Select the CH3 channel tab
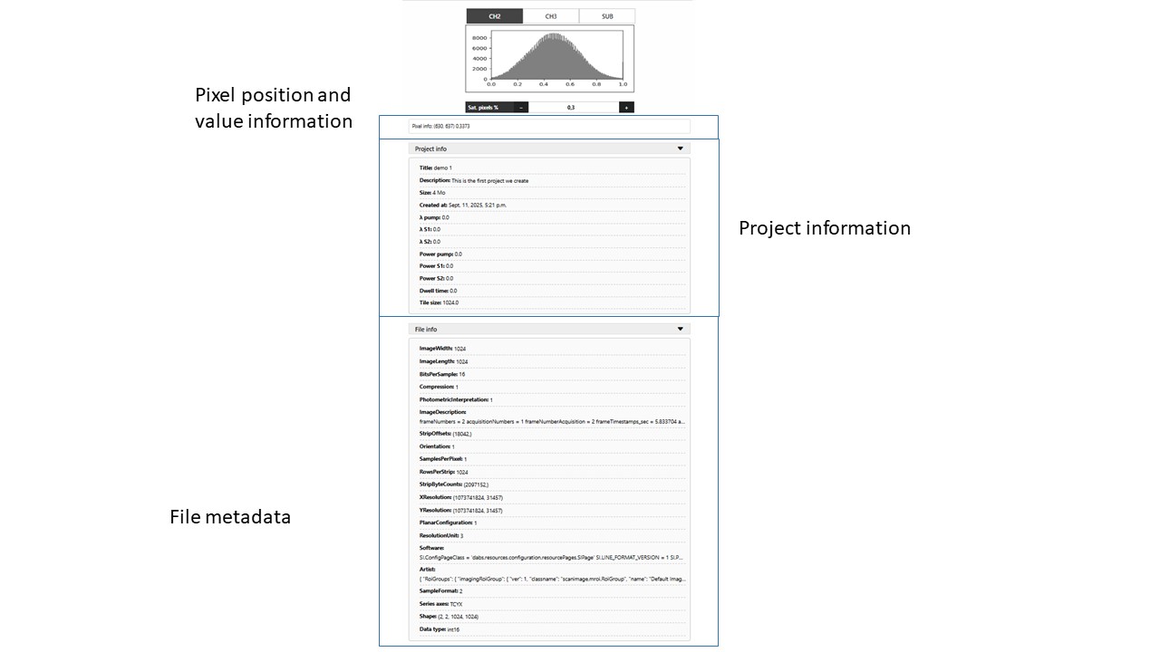Screen dimensions: 1160x652 click(x=551, y=16)
